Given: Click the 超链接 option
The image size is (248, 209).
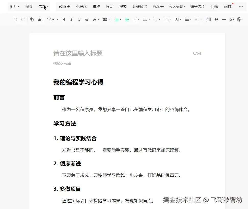Looking at the screenshot, I should coord(64,7).
